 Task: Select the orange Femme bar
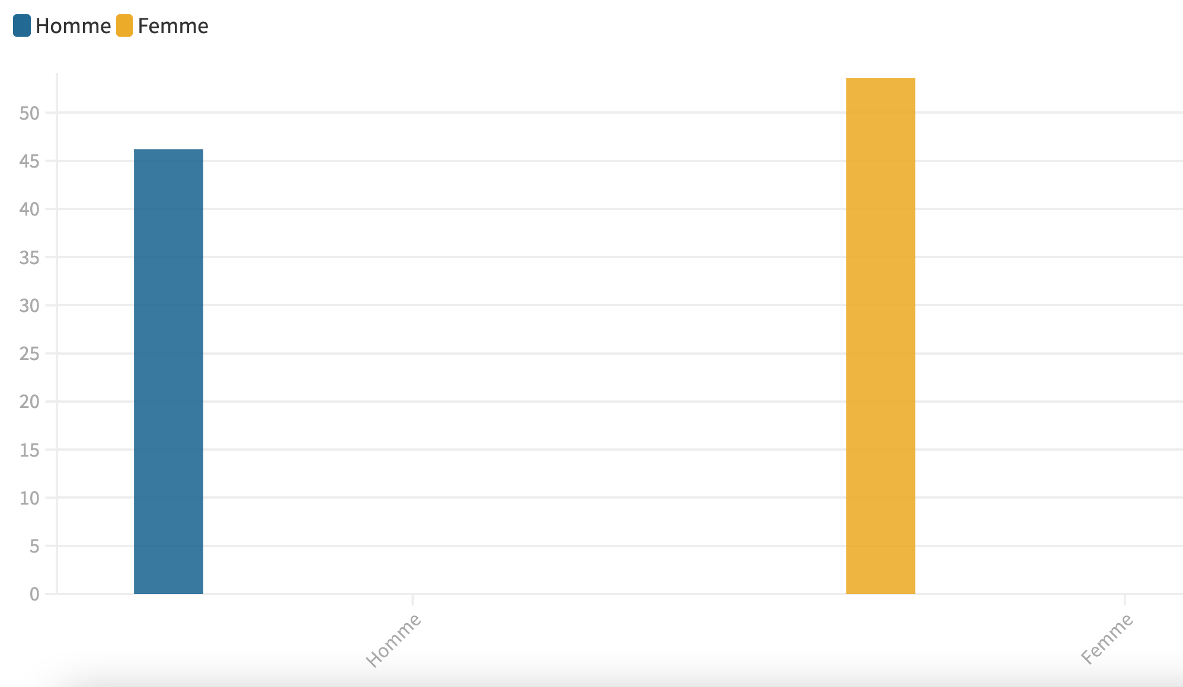pos(880,336)
